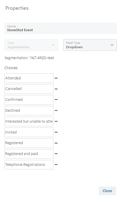121x200 pixels.
Task: Remove Telephone Registrations choice minus icon
Action: pyautogui.click(x=56, y=165)
